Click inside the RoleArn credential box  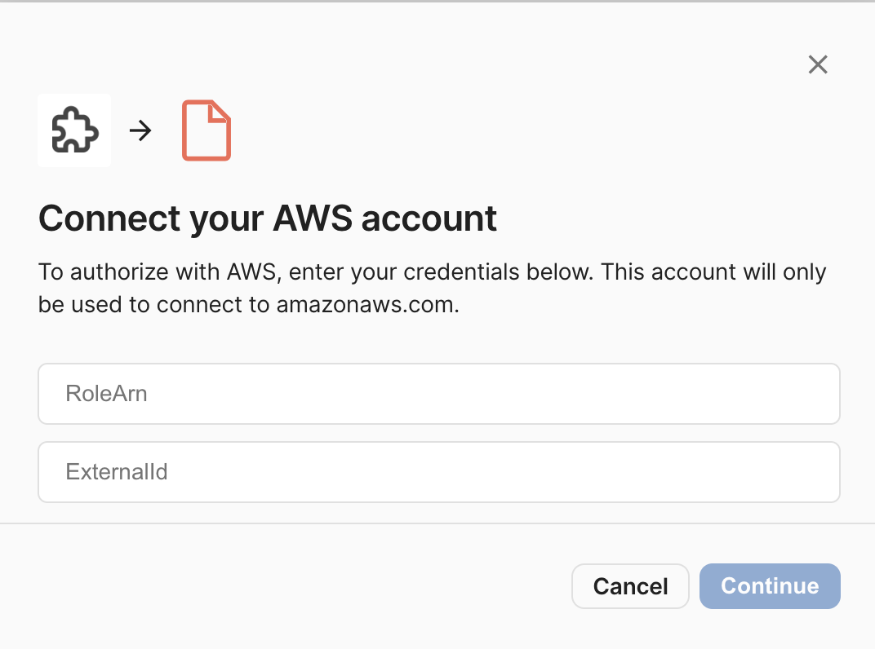click(438, 394)
